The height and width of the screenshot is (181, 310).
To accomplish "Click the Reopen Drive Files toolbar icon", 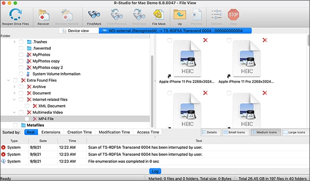I will (15, 14).
